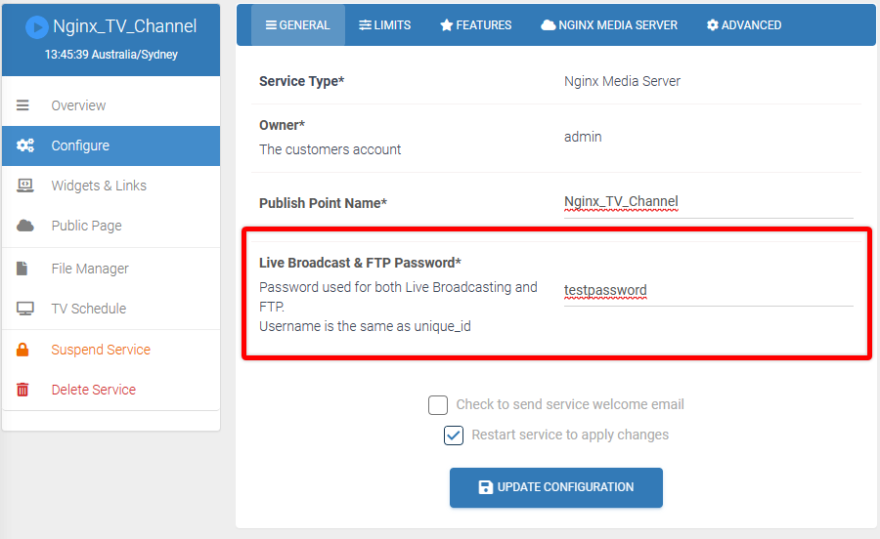Click the Overview hamburger icon
The height and width of the screenshot is (539, 880).
point(22,105)
